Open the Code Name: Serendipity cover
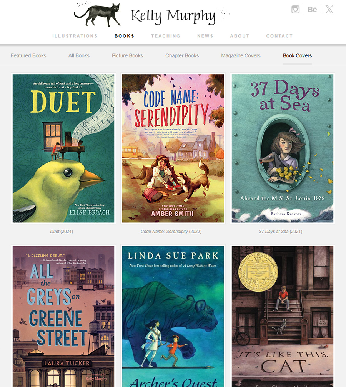 click(x=173, y=148)
